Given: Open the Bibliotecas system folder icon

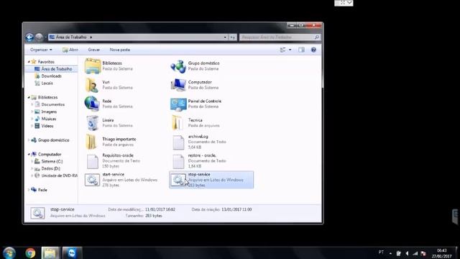Looking at the screenshot, I should pos(93,65).
